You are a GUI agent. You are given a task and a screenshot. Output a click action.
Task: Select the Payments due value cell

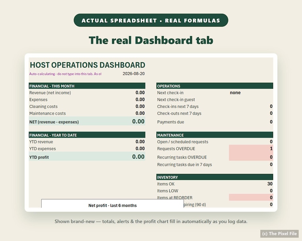coord(271,122)
